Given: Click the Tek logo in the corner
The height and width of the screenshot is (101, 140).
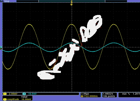Looking at the screenshot, I should click(x=2, y=1).
